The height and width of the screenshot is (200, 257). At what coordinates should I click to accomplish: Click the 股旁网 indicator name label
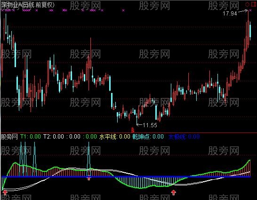click(9, 137)
